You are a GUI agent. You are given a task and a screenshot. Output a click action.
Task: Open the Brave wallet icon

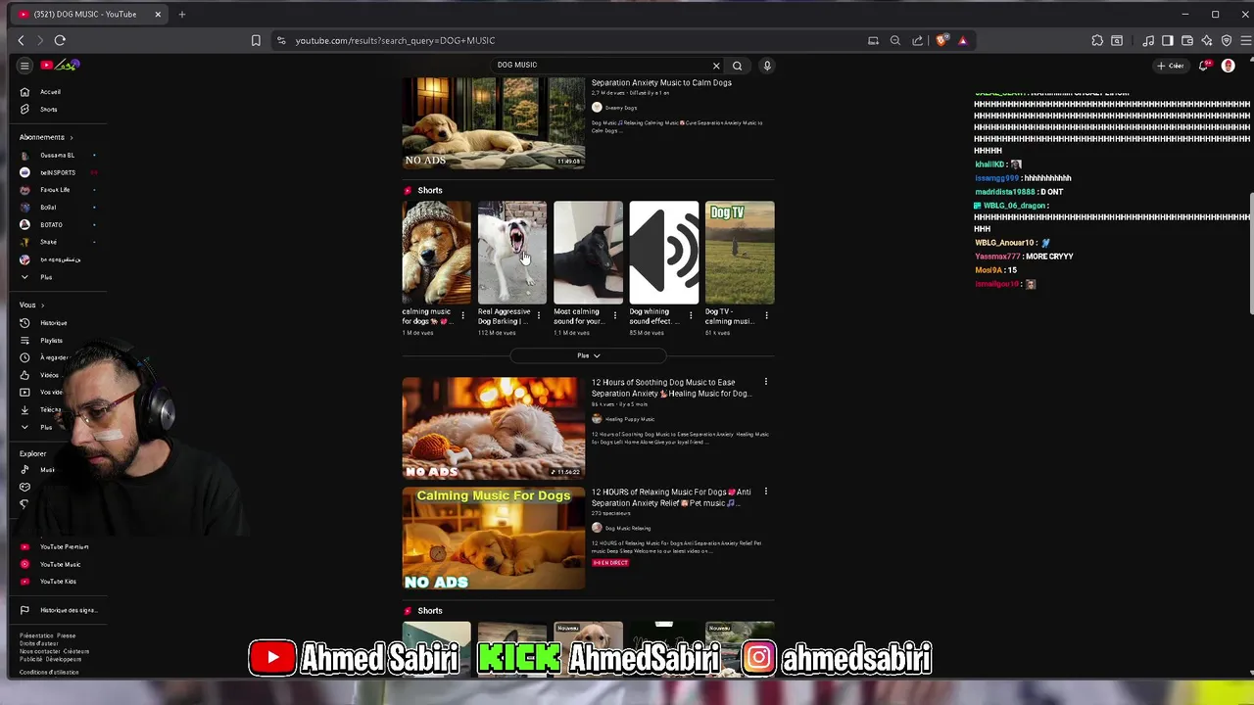(x=1187, y=40)
